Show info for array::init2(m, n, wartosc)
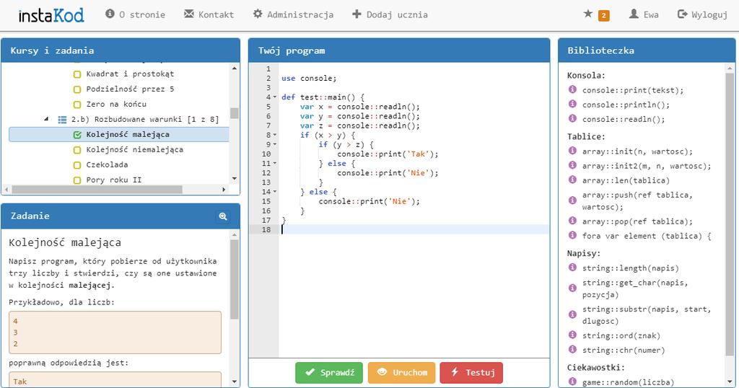Image resolution: width=739 pixels, height=388 pixels. pyautogui.click(x=572, y=165)
